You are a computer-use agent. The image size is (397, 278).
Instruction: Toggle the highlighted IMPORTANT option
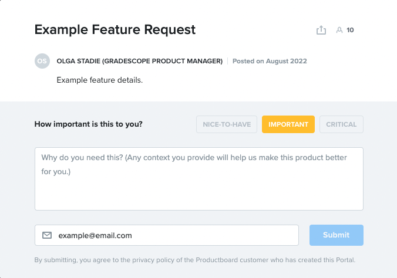click(288, 124)
